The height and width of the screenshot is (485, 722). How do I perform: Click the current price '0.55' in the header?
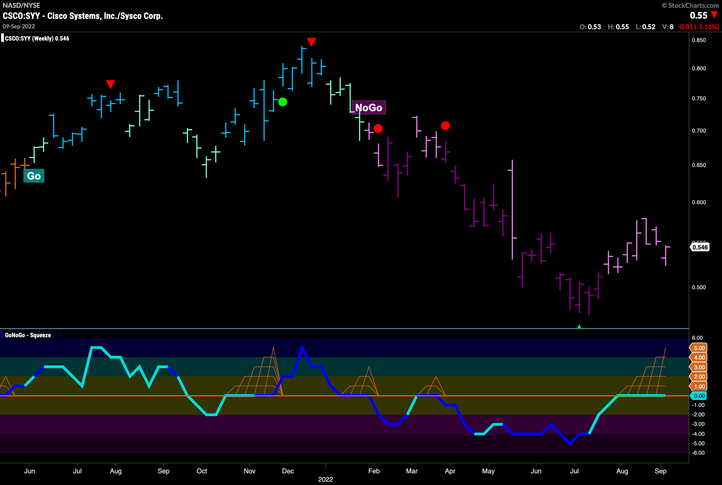[698, 15]
